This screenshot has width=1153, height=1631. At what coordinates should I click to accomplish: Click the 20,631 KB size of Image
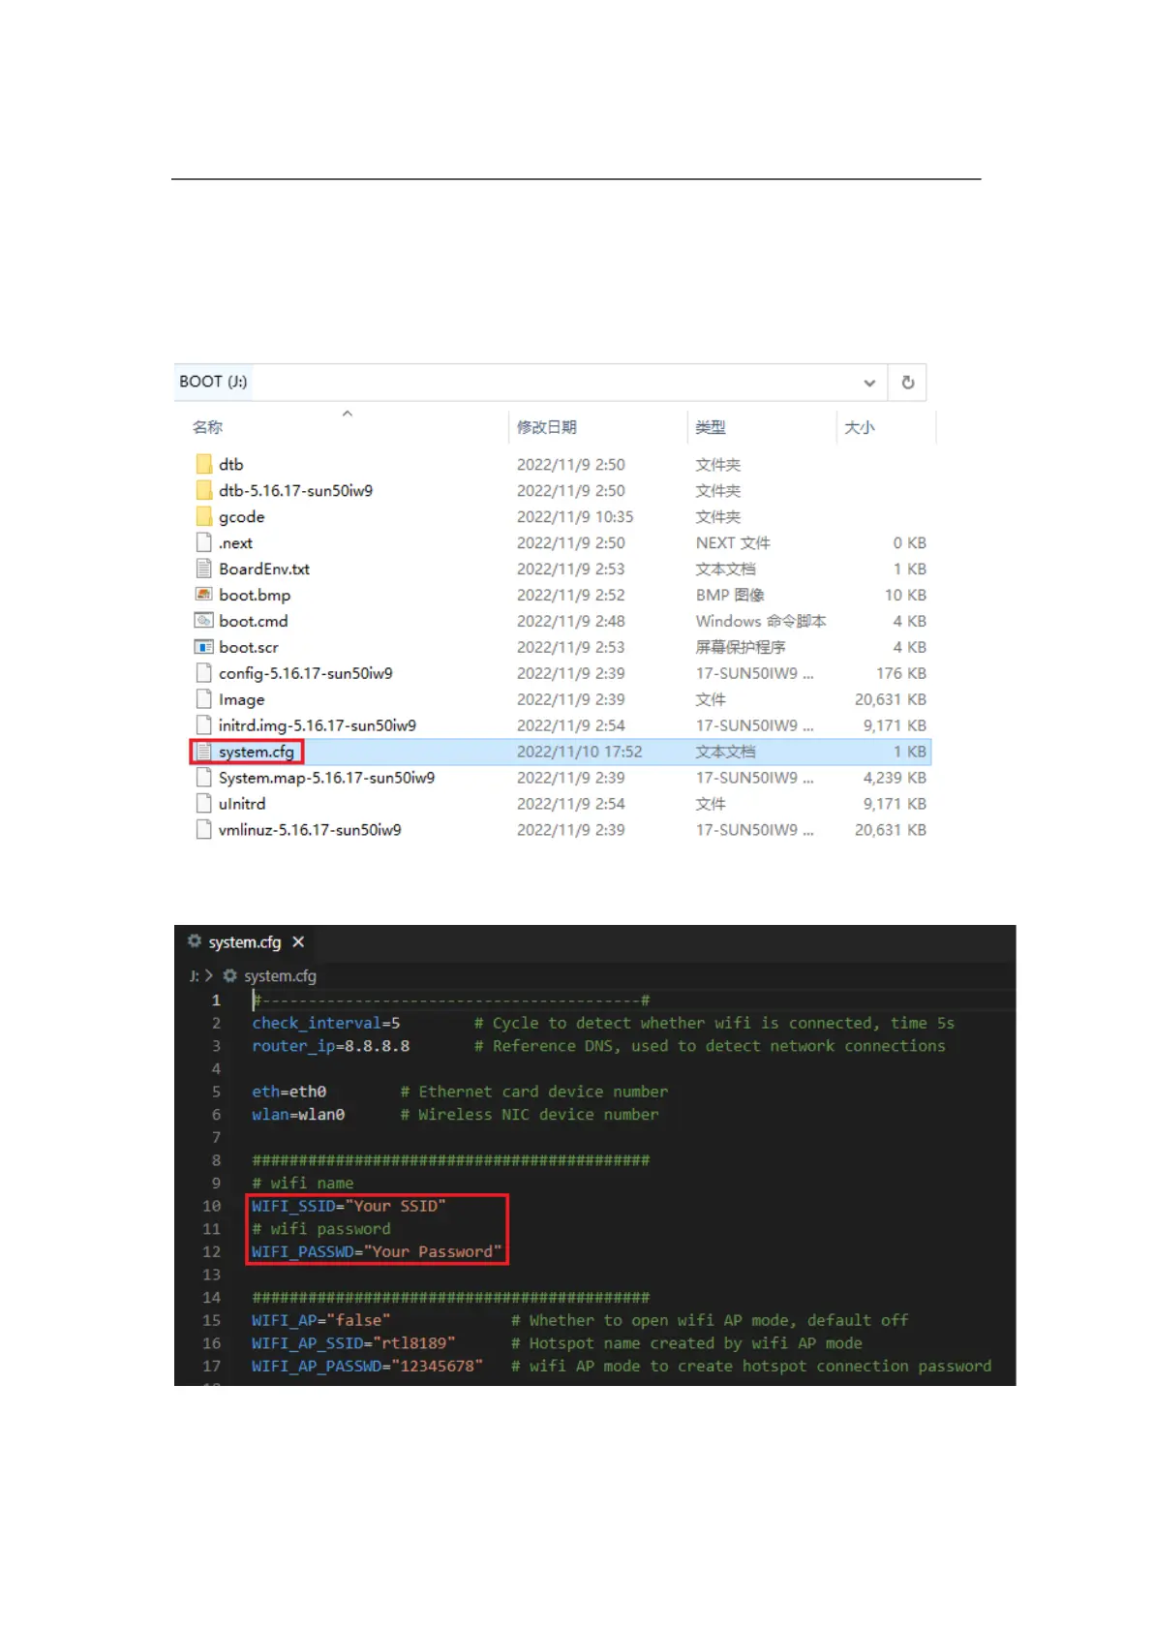tap(890, 699)
